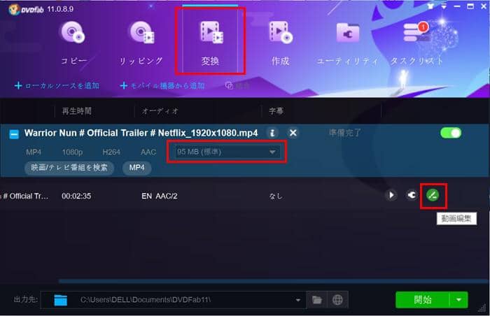Click the horizontal scrollbar below the task list

tap(274, 281)
